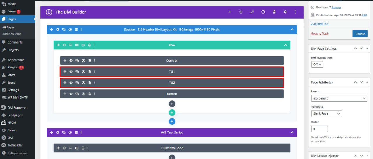Add a new section with the blue plus button

click(x=172, y=121)
